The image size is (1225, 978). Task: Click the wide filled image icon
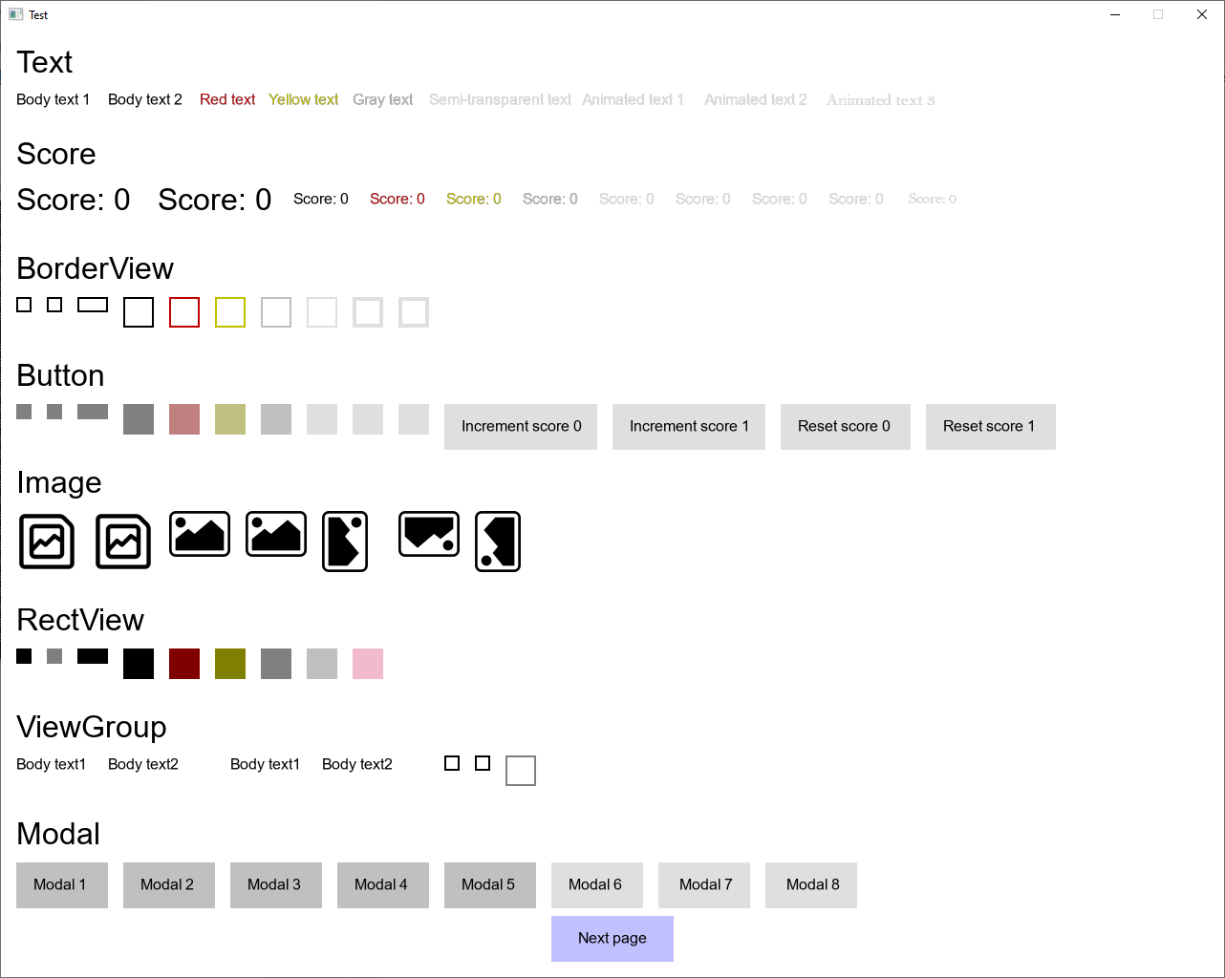click(428, 534)
